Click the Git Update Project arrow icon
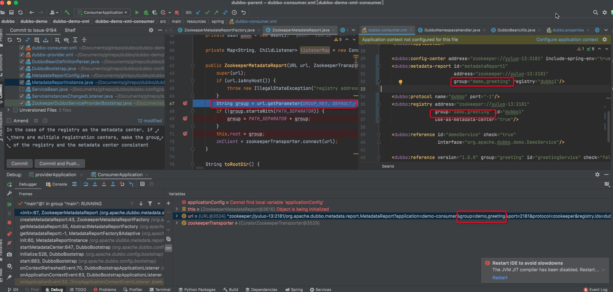This screenshot has width=613, height=292. pyautogui.click(x=198, y=12)
